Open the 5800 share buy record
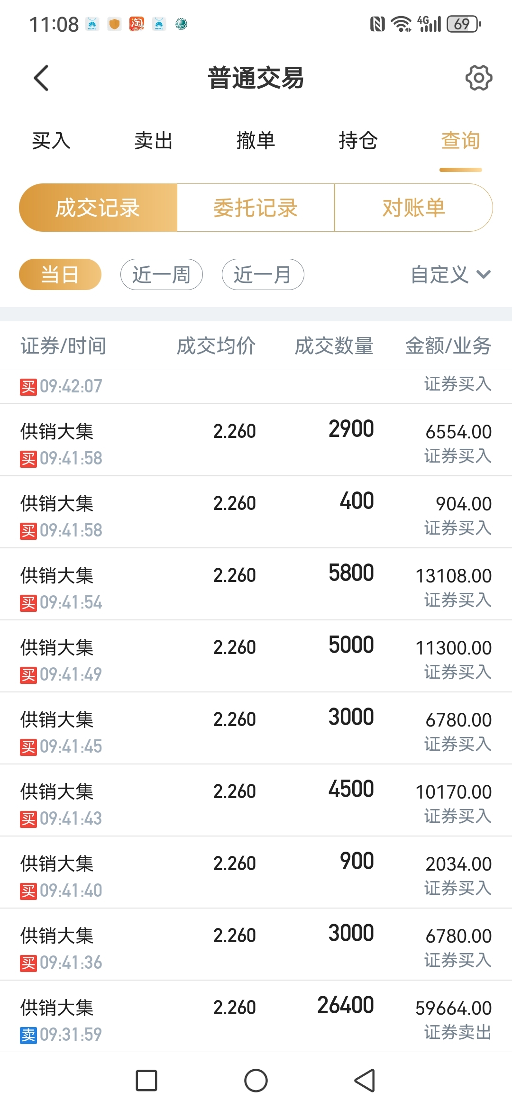This screenshot has height=1109, width=512. (x=256, y=584)
